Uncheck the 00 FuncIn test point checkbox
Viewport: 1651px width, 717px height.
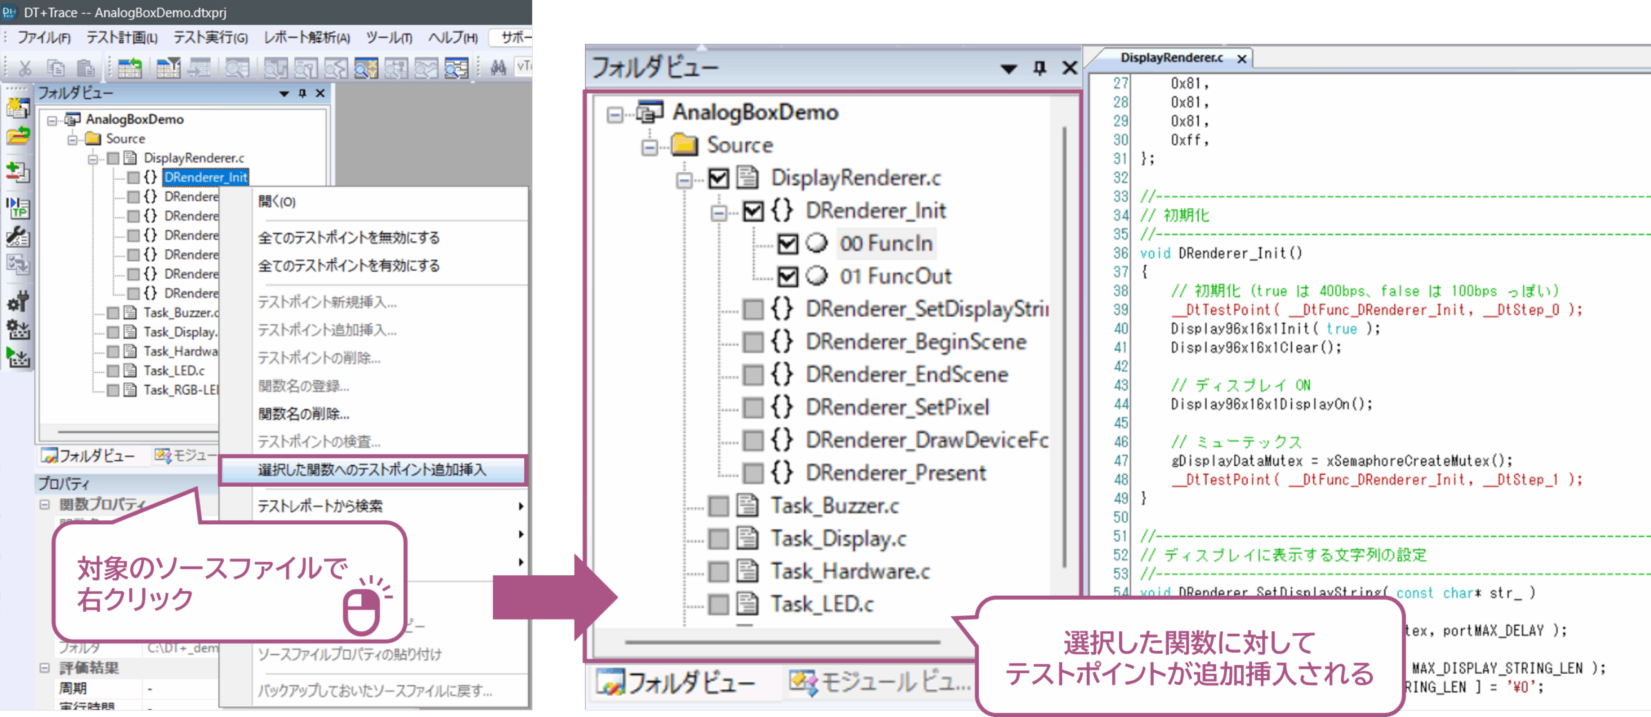pyautogui.click(x=787, y=244)
